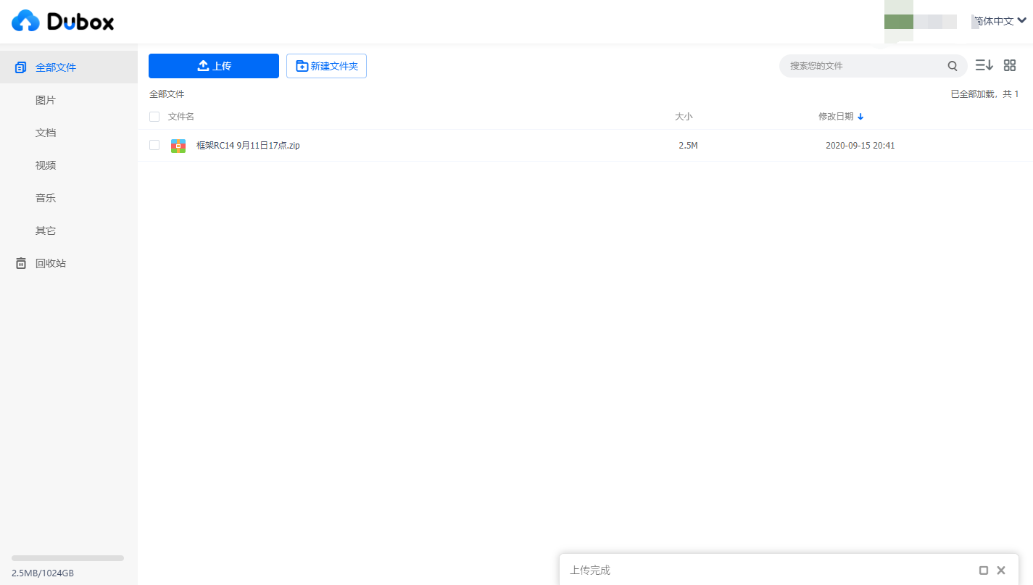Open the sort order icon

984,65
